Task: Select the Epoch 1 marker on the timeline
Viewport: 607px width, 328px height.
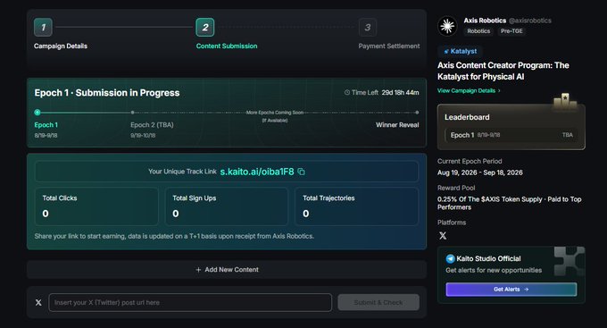Action: 37,113
